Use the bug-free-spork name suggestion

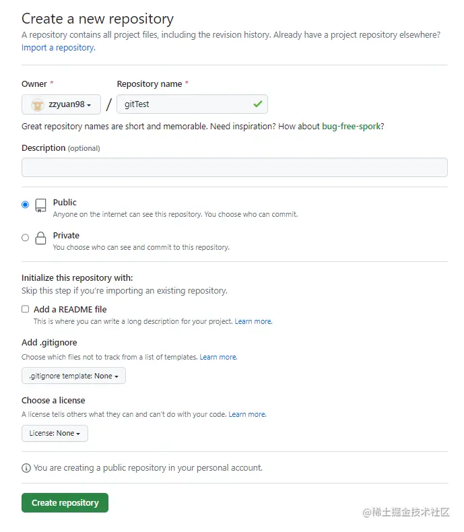point(352,126)
